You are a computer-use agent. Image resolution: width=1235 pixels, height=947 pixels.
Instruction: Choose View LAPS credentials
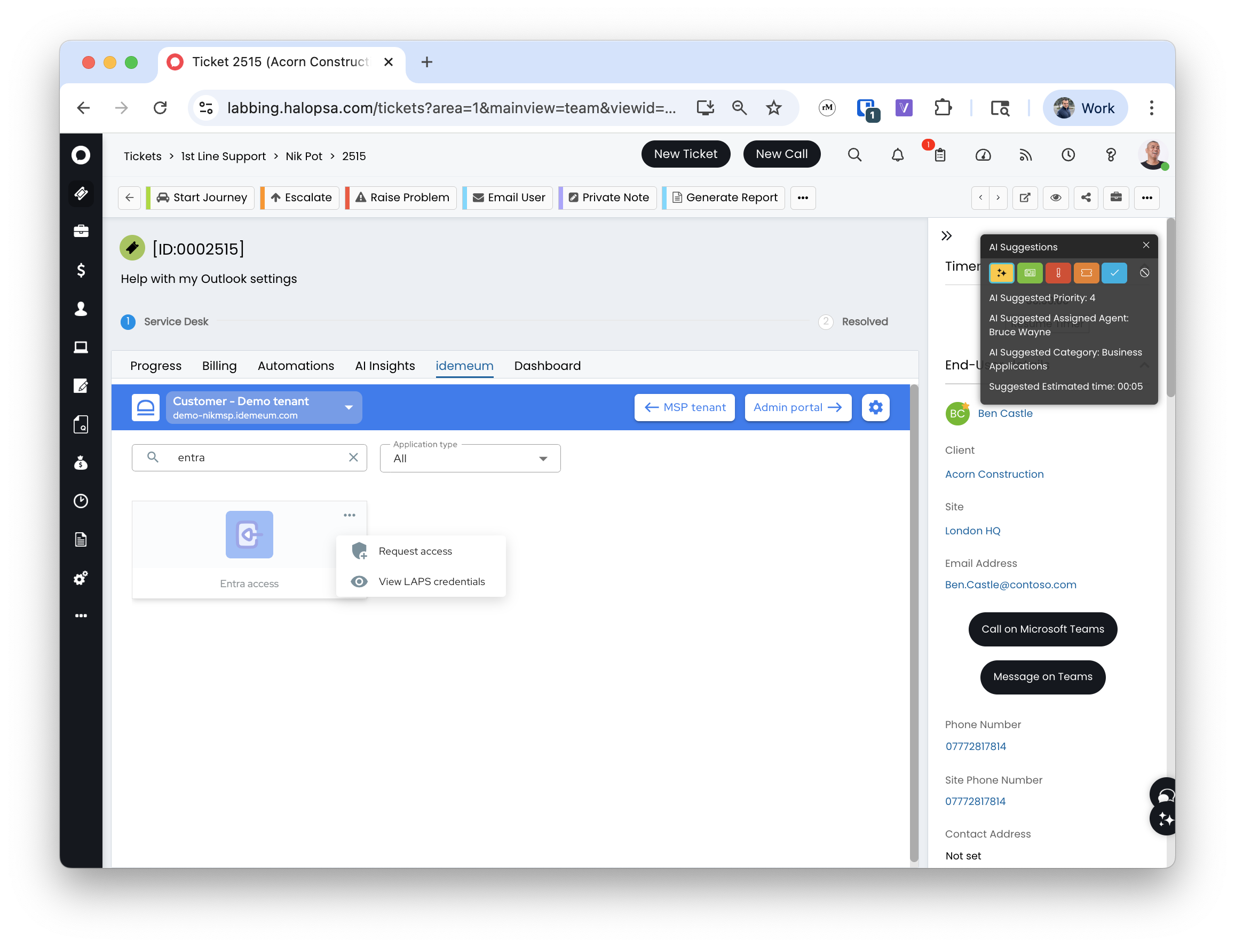pos(421,581)
